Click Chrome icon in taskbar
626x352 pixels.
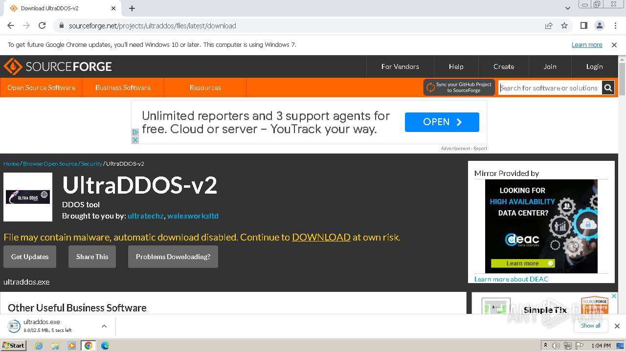click(x=88, y=346)
